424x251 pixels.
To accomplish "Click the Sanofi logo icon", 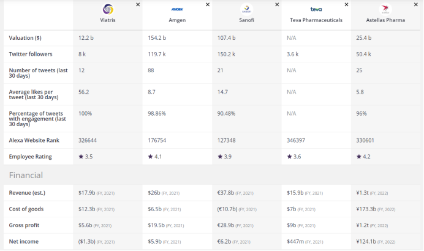I will coord(246,9).
